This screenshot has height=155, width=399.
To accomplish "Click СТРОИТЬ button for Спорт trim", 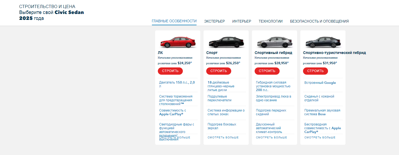I will tap(219, 71).
